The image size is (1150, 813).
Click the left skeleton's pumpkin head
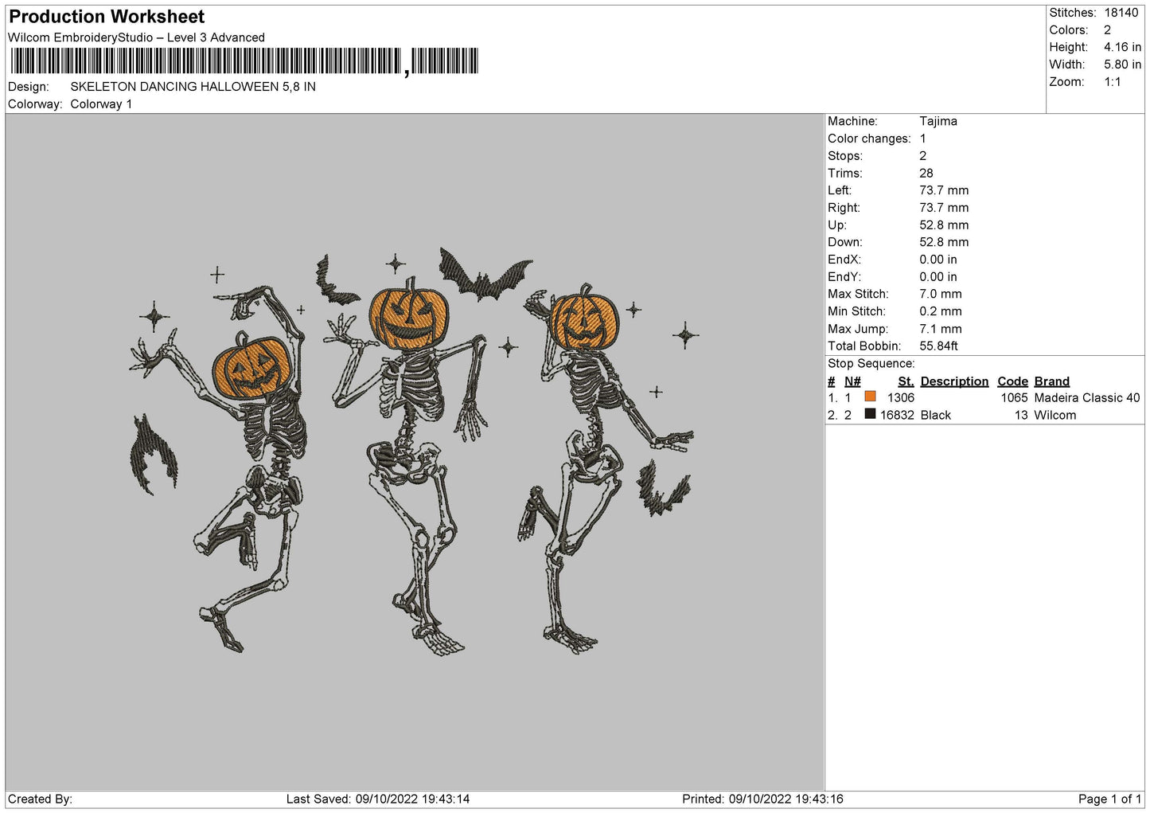point(251,367)
